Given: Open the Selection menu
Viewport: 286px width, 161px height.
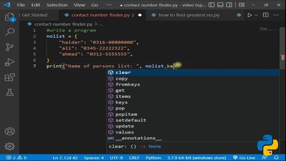Looking at the screenshot, I should coord(57,5).
